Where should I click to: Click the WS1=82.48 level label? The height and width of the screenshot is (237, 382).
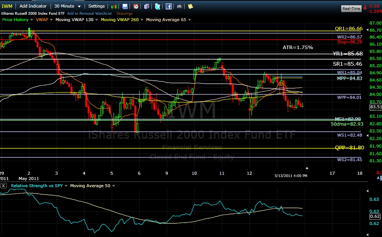350,135
